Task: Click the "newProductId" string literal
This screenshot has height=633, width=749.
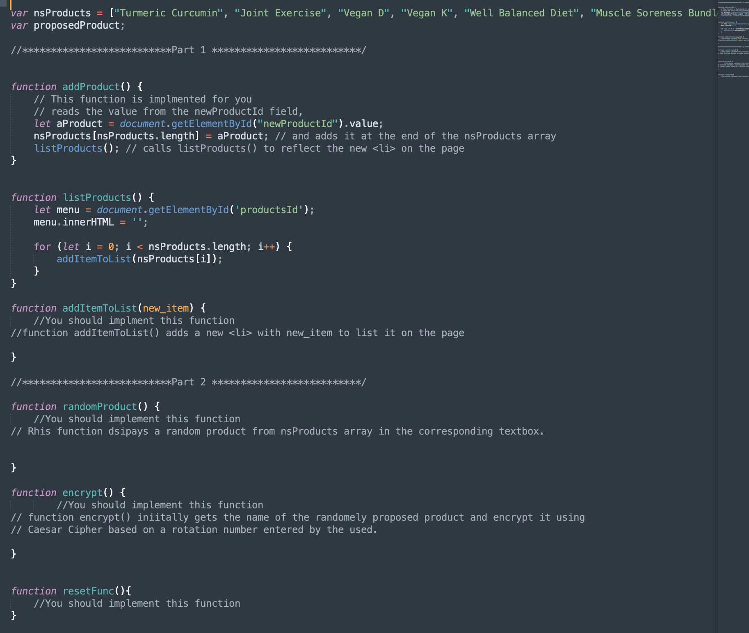Action: [298, 124]
